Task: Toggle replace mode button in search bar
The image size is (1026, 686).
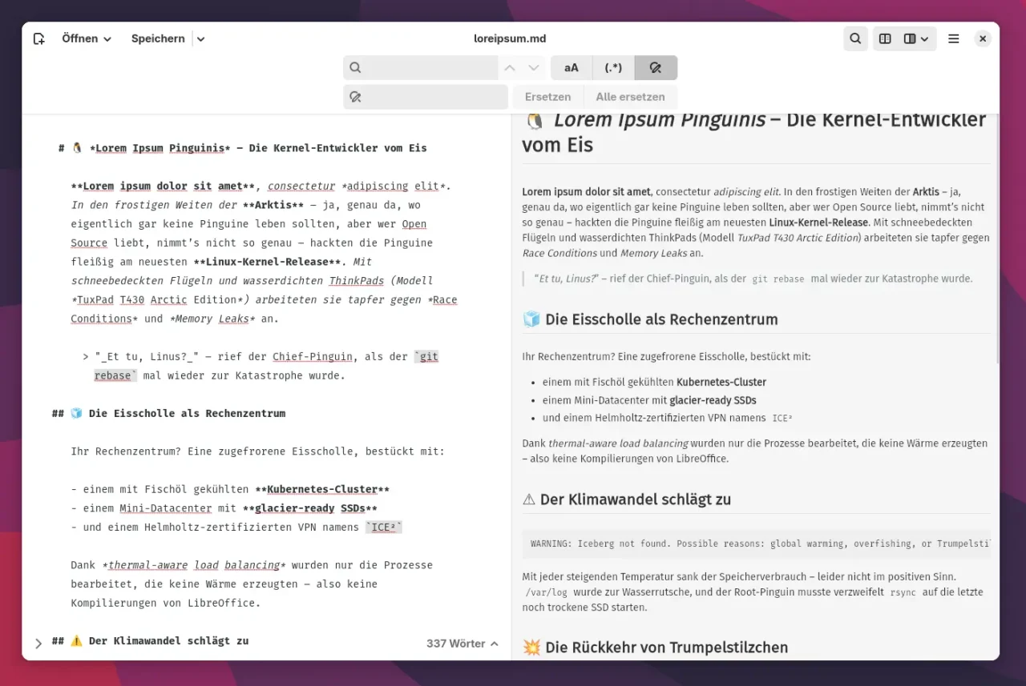Action: (655, 68)
